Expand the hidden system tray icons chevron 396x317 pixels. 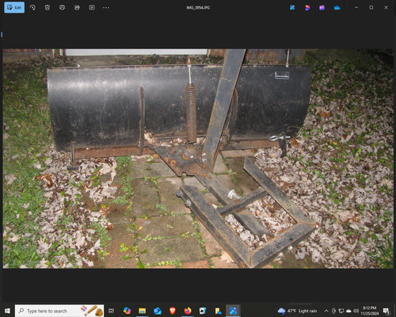(326, 311)
